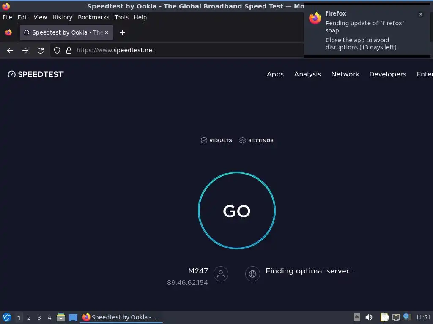Show site security padlock info
The width and height of the screenshot is (433, 324).
69,50
